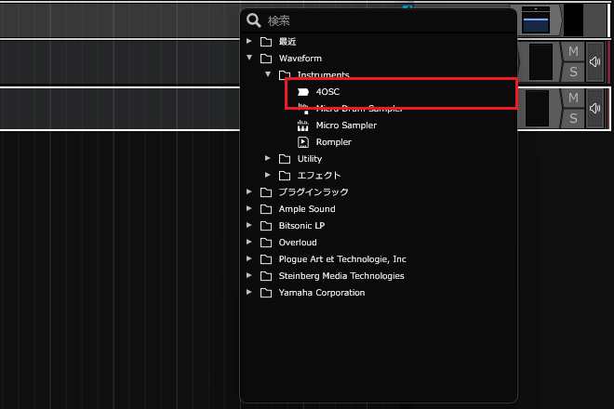Expand the 最近 folder arrow
614x409 pixels.
[249, 41]
